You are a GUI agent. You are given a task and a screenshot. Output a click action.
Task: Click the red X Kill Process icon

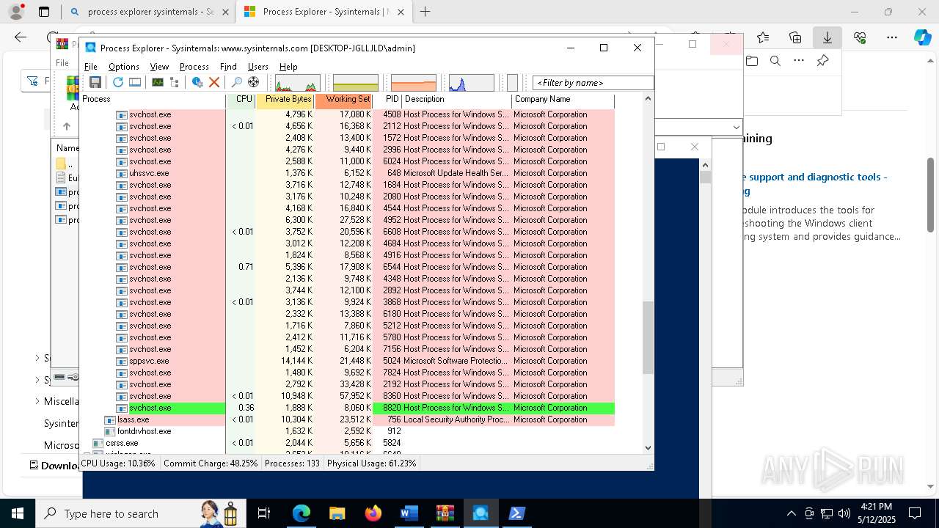pyautogui.click(x=214, y=82)
